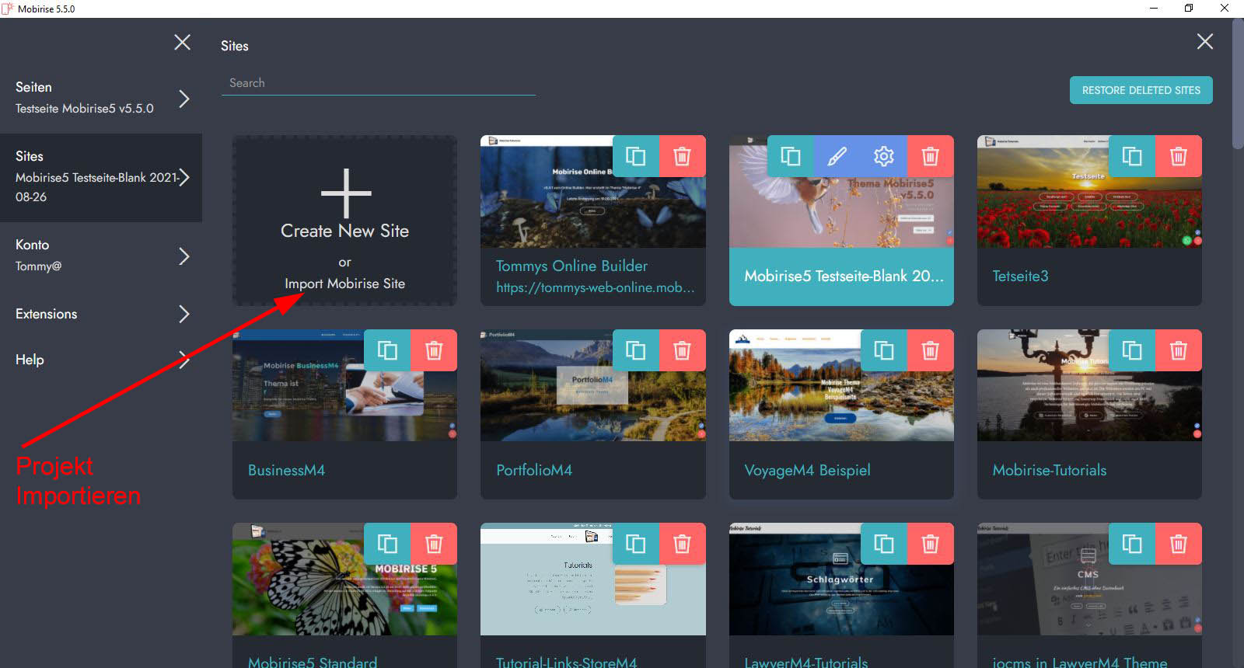The image size is (1244, 668).
Task: Expand the Konto account section
Action: point(184,256)
